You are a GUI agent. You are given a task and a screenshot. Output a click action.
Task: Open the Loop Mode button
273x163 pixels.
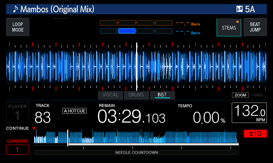coord(18,27)
